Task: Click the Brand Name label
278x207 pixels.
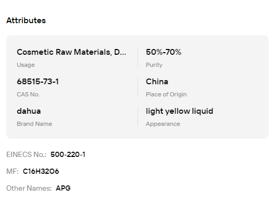Action: coord(34,124)
